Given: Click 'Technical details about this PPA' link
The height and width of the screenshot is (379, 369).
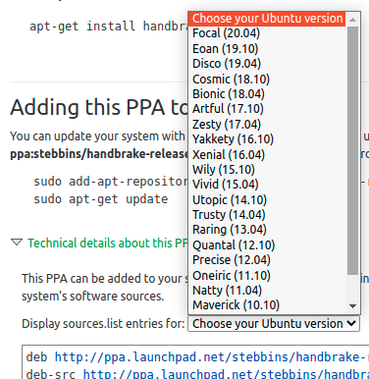Looking at the screenshot, I should 108,244.
